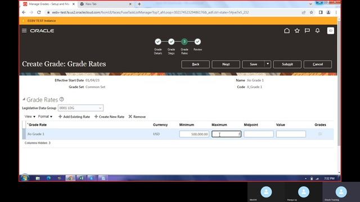
Task: Open Save button dropdown arrow
Action: coord(268,64)
